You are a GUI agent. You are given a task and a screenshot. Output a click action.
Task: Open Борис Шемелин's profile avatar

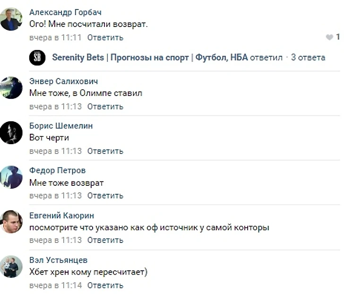[11, 132]
